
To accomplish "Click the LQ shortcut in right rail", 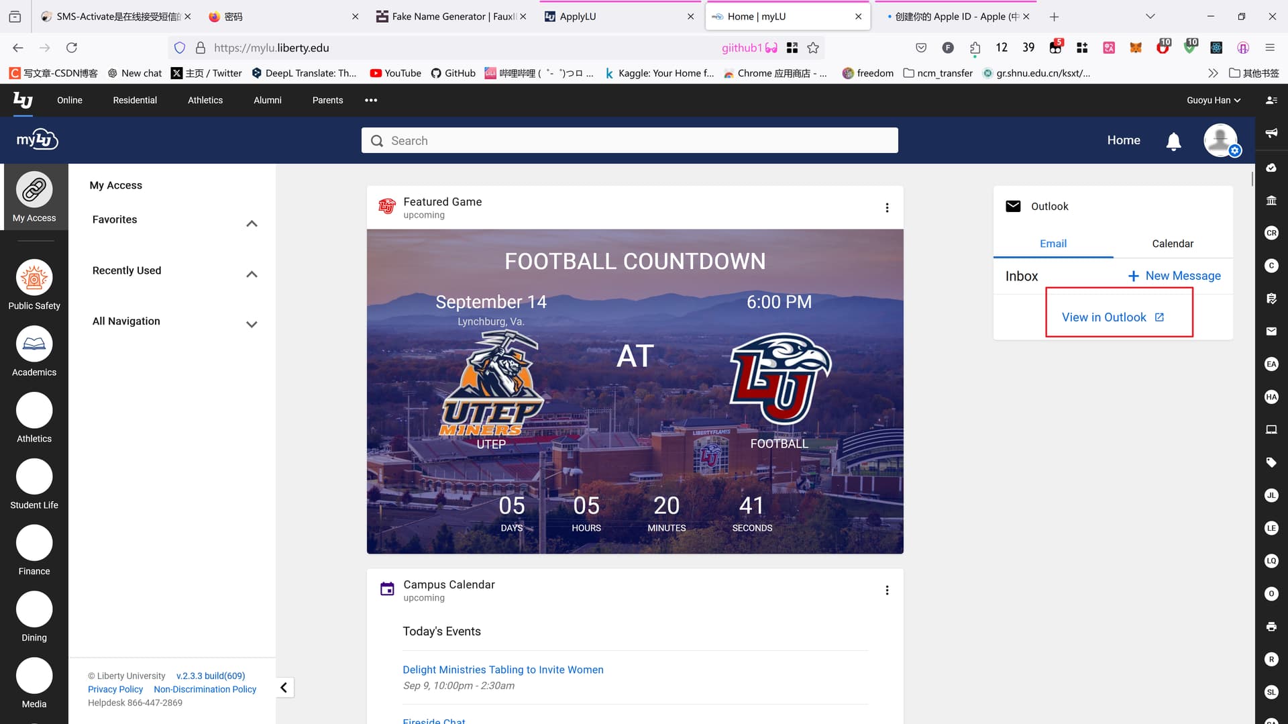I will click(1271, 561).
